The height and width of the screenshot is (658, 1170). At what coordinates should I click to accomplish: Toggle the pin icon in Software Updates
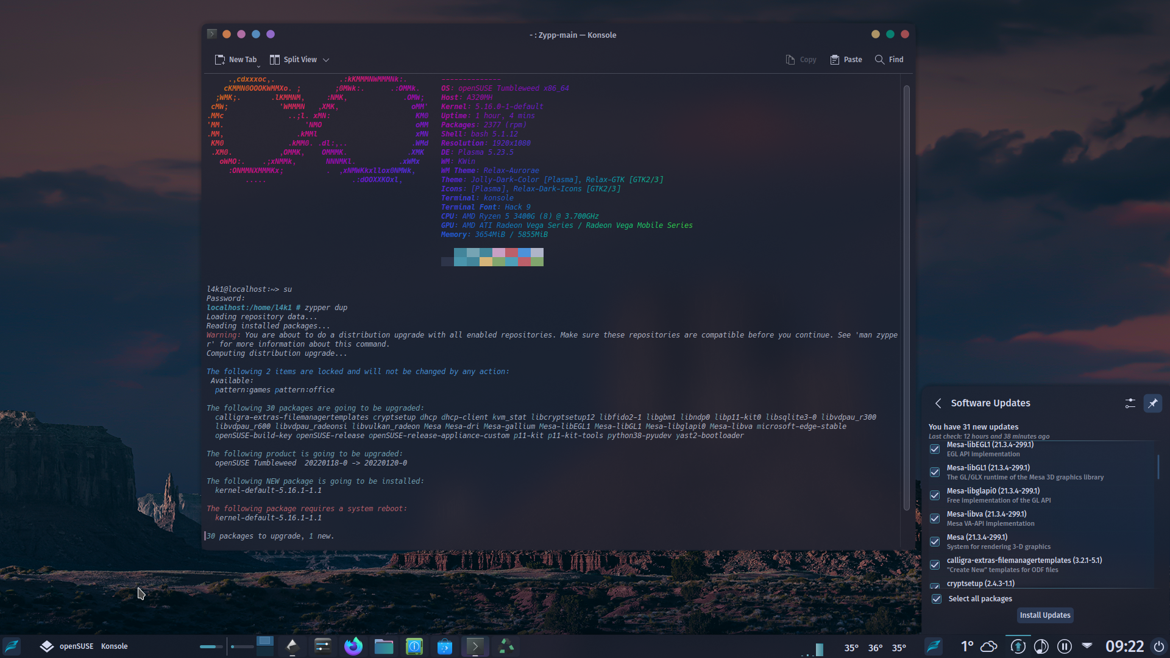pos(1152,403)
